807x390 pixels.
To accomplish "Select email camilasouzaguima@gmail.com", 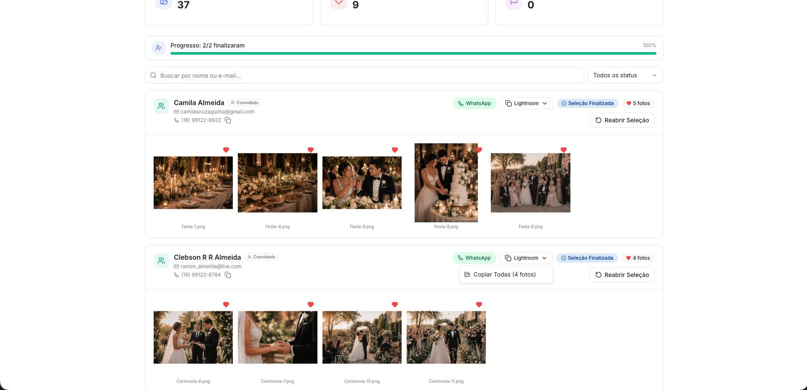I will click(217, 112).
